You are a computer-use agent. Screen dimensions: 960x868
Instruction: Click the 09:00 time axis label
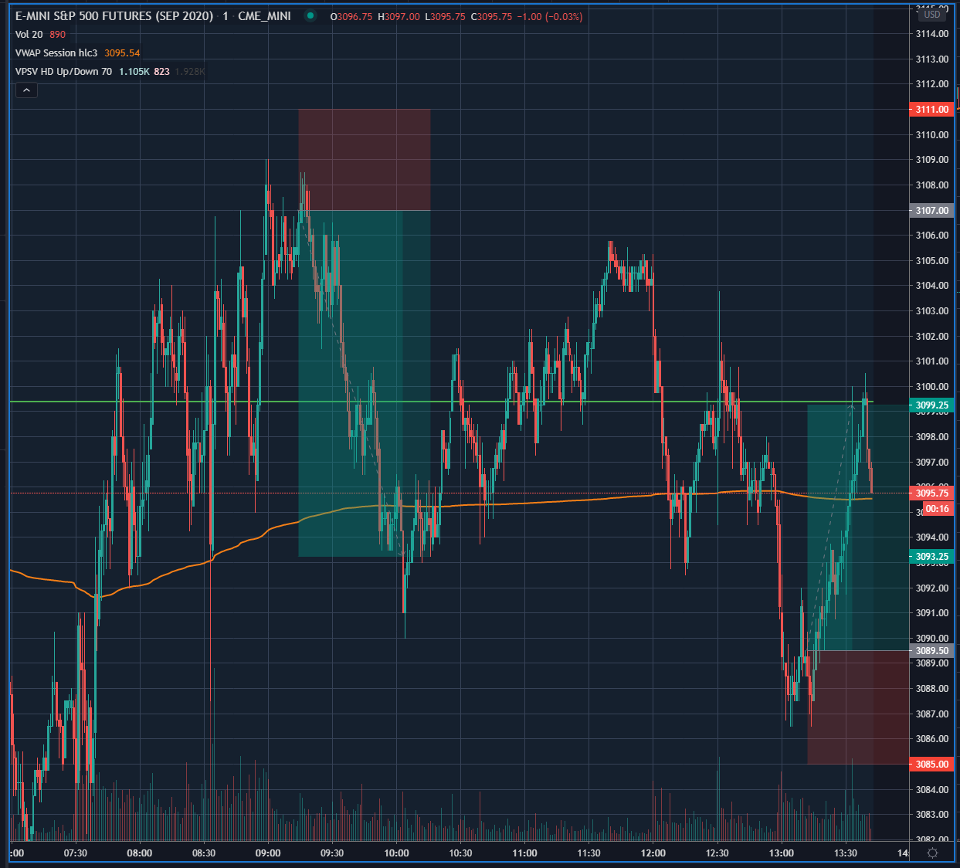click(x=268, y=853)
